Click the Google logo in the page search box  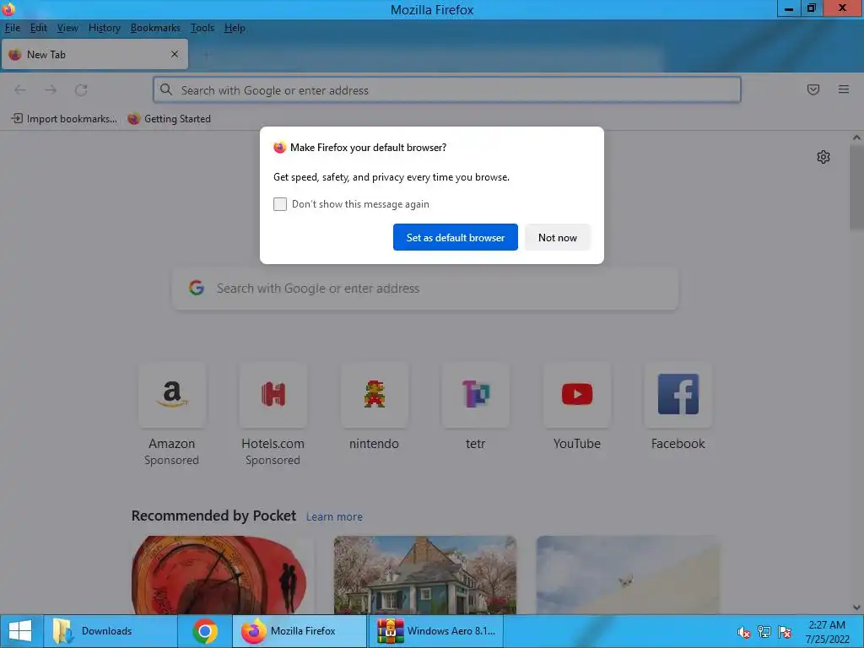[197, 288]
